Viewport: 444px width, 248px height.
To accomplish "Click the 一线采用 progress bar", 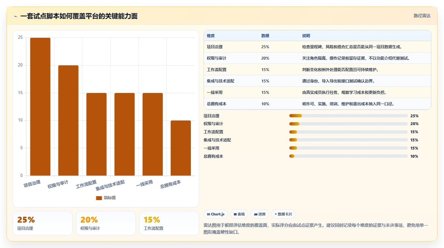I will (x=349, y=148).
